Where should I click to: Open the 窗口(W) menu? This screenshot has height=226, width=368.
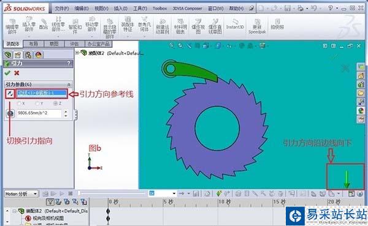tap(215, 9)
